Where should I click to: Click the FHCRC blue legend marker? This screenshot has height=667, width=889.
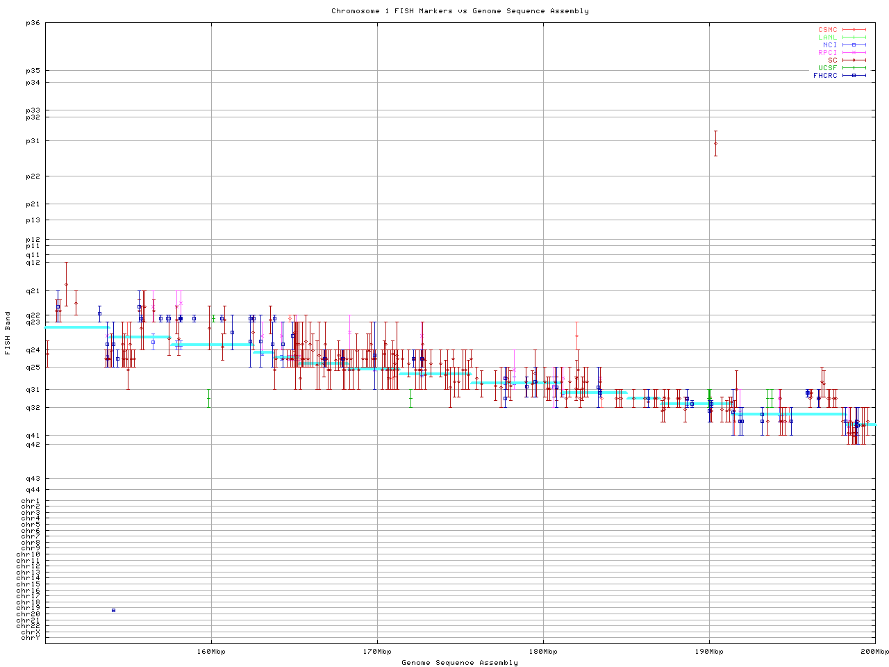coord(854,76)
